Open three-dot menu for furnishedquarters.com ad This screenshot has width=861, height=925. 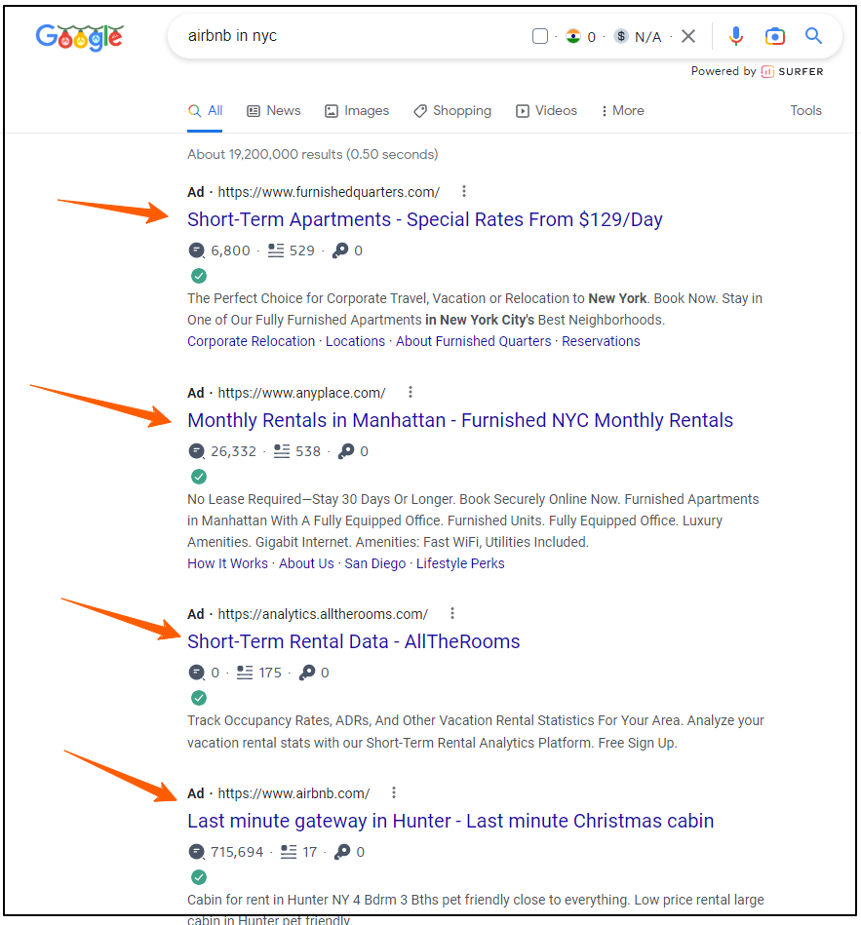[x=464, y=192]
